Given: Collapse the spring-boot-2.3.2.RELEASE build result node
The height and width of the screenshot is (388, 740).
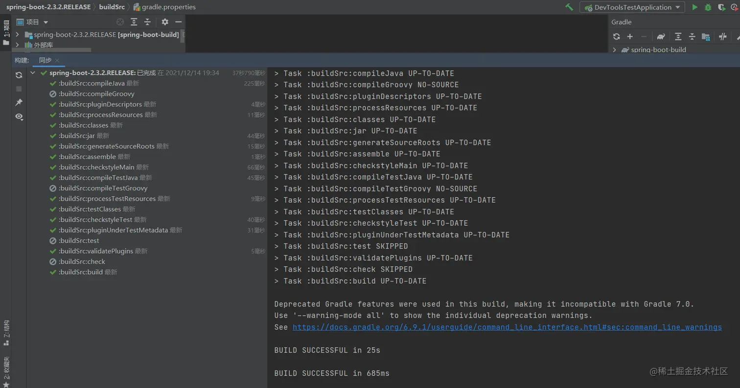Looking at the screenshot, I should point(33,73).
